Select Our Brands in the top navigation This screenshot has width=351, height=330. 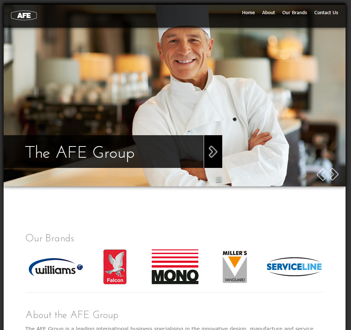click(x=294, y=13)
